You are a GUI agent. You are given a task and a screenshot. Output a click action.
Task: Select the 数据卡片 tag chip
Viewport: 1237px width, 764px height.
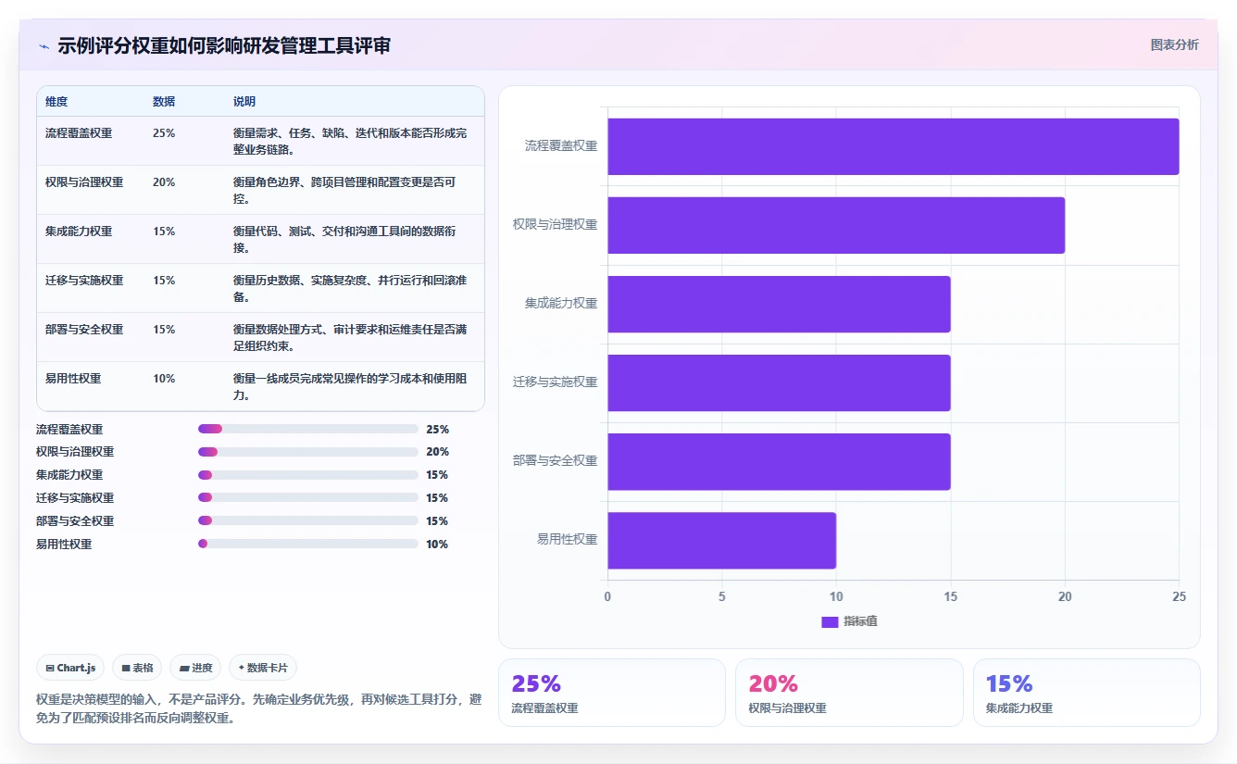tap(263, 668)
